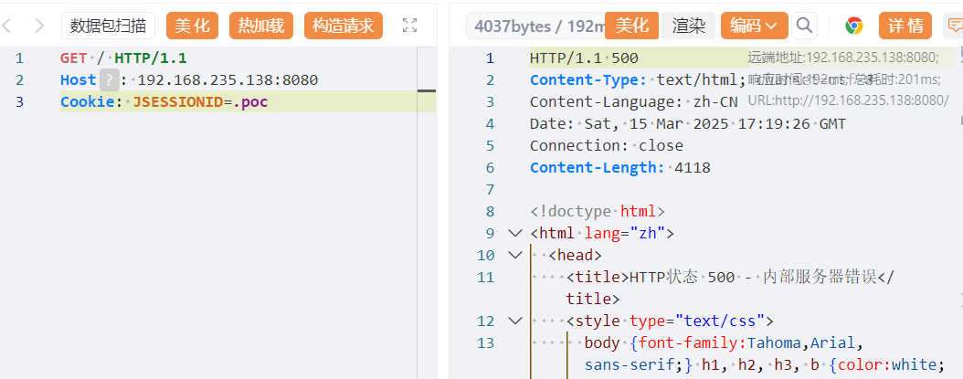Click the 4037bytes response size tag
Image resolution: width=963 pixels, height=379 pixels.
[x=537, y=26]
